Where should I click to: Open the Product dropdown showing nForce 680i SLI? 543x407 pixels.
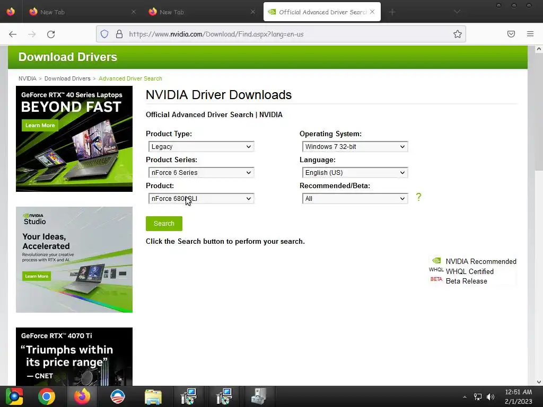201,198
